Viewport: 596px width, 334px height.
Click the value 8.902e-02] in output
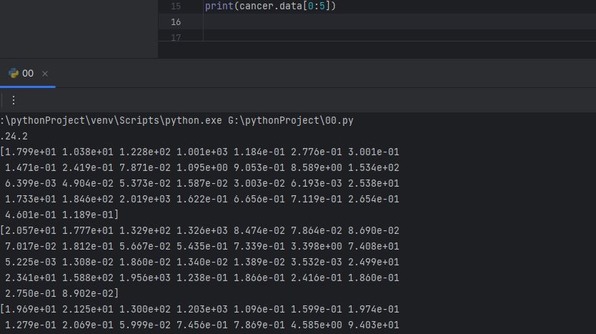coord(91,294)
